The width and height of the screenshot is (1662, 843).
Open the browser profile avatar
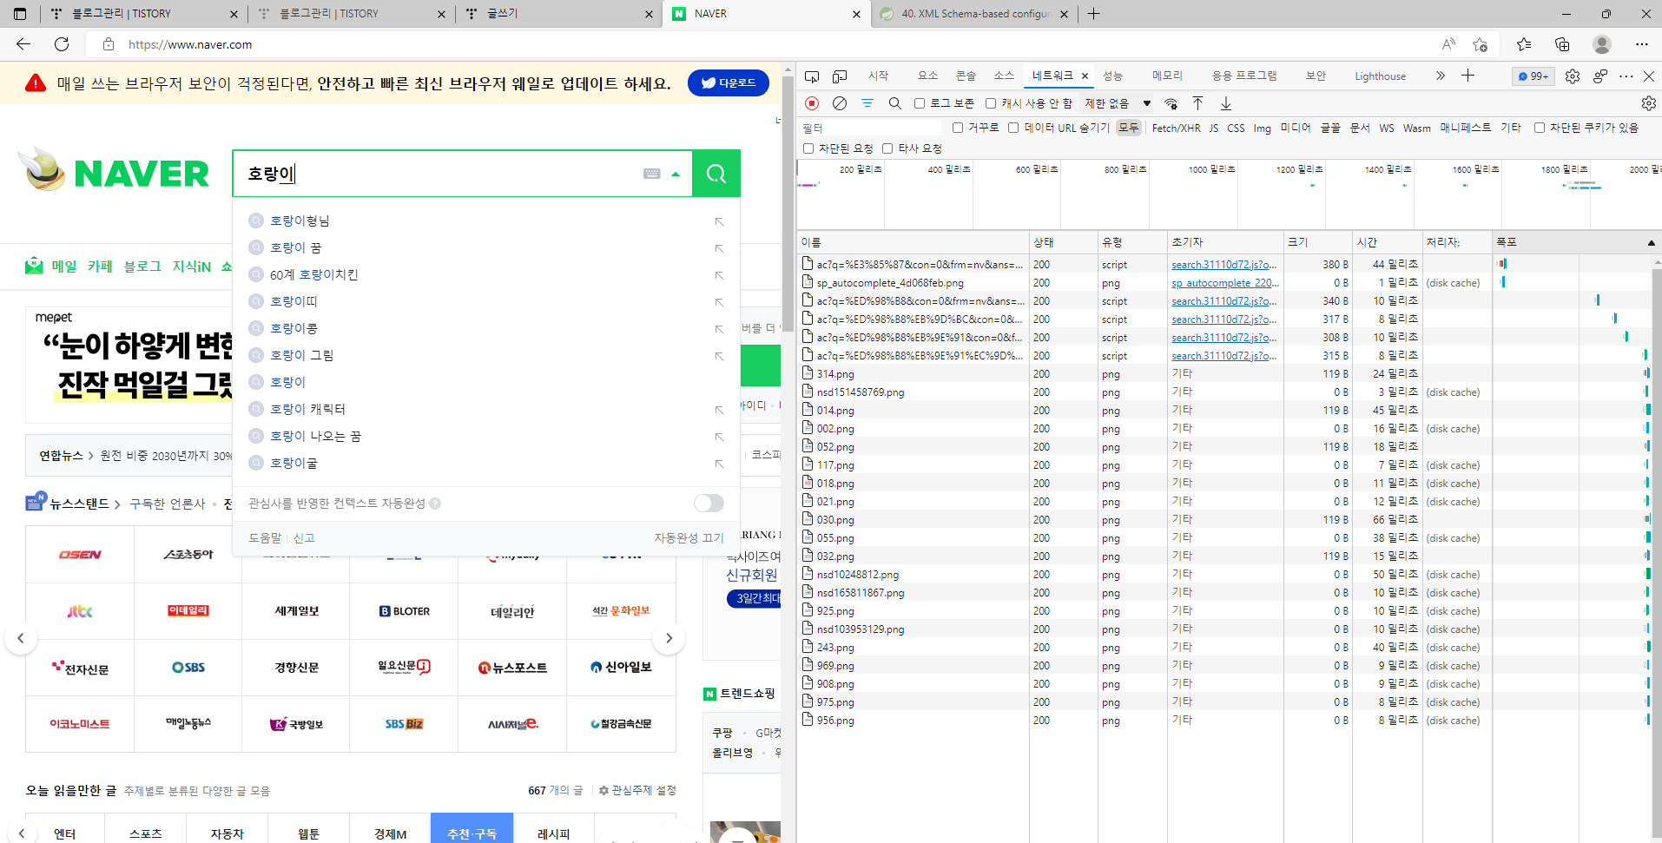pos(1602,44)
